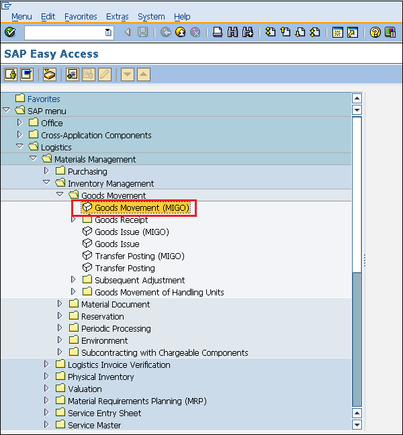Click the green Enter checkmark icon
Viewport: 403px width, 435px height.
pyautogui.click(x=10, y=32)
